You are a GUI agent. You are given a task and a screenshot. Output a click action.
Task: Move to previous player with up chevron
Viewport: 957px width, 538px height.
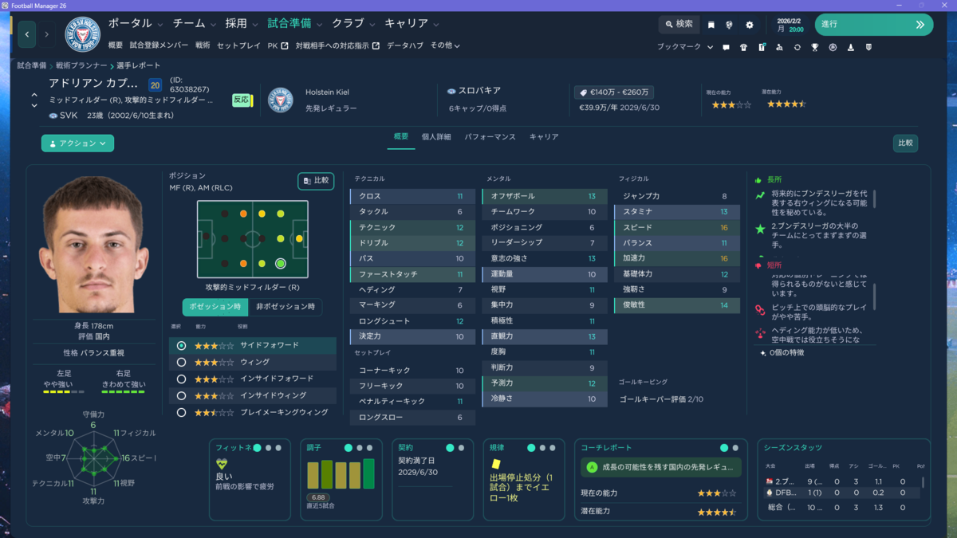pos(34,96)
